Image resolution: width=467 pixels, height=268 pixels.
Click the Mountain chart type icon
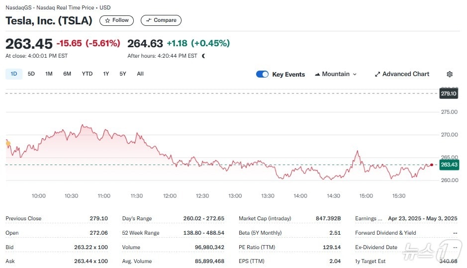[x=317, y=74]
